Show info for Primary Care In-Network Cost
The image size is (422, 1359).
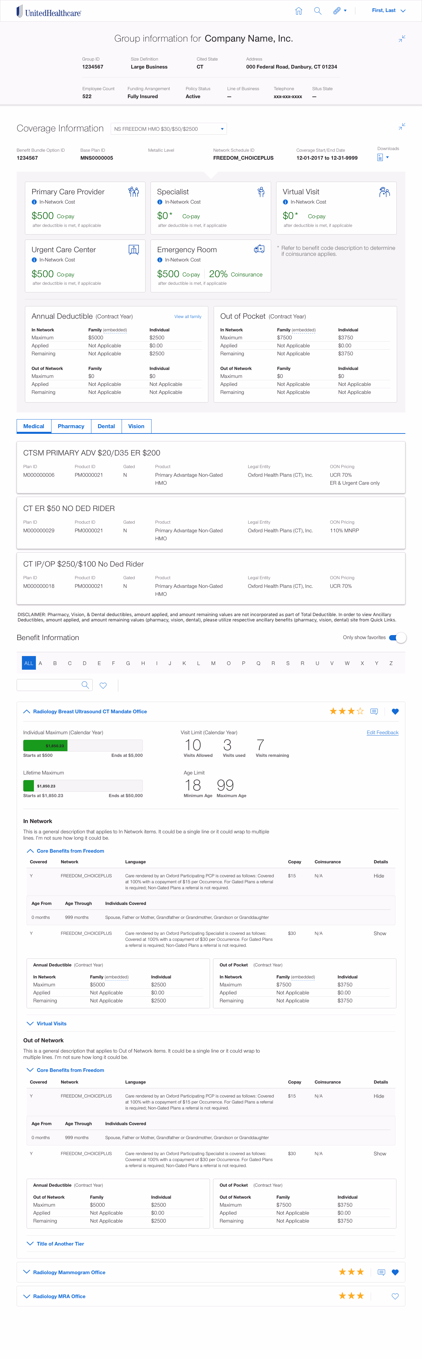click(x=34, y=202)
